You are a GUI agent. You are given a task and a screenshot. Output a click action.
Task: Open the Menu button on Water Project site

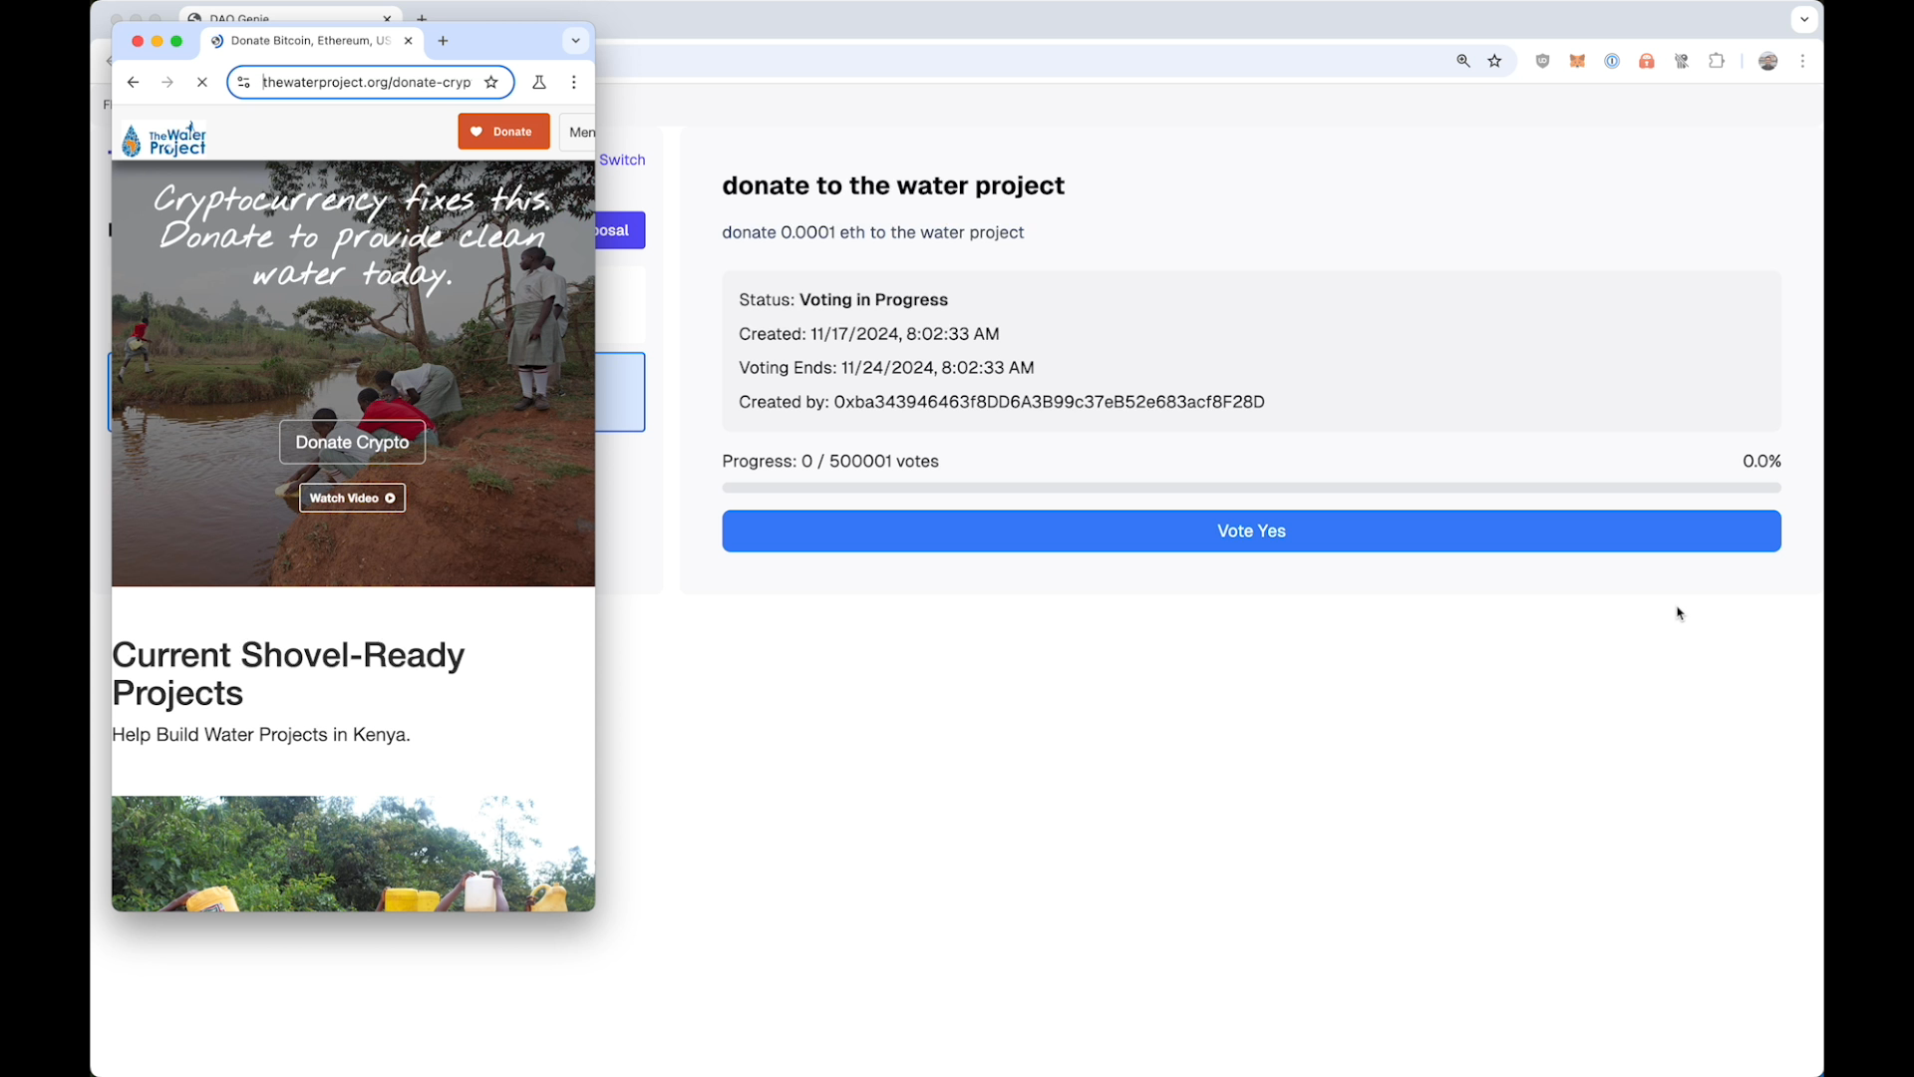coord(577,132)
